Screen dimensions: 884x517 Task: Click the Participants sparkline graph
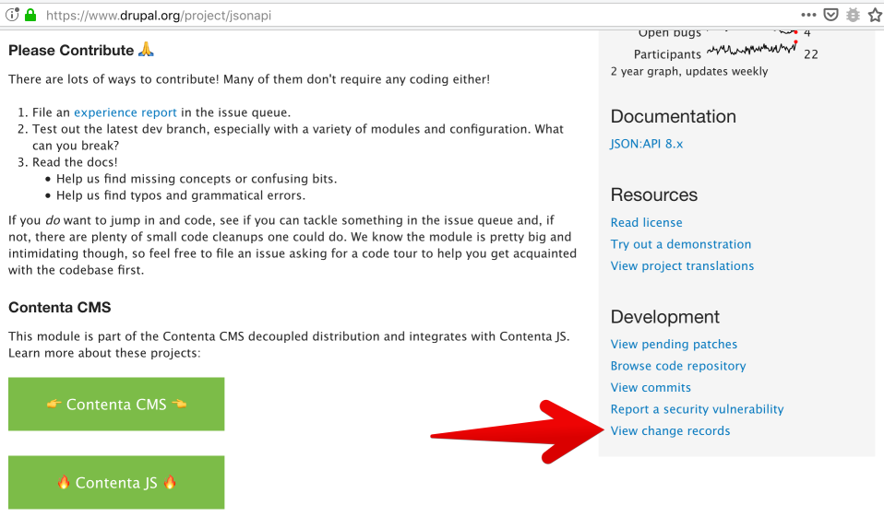(x=752, y=49)
